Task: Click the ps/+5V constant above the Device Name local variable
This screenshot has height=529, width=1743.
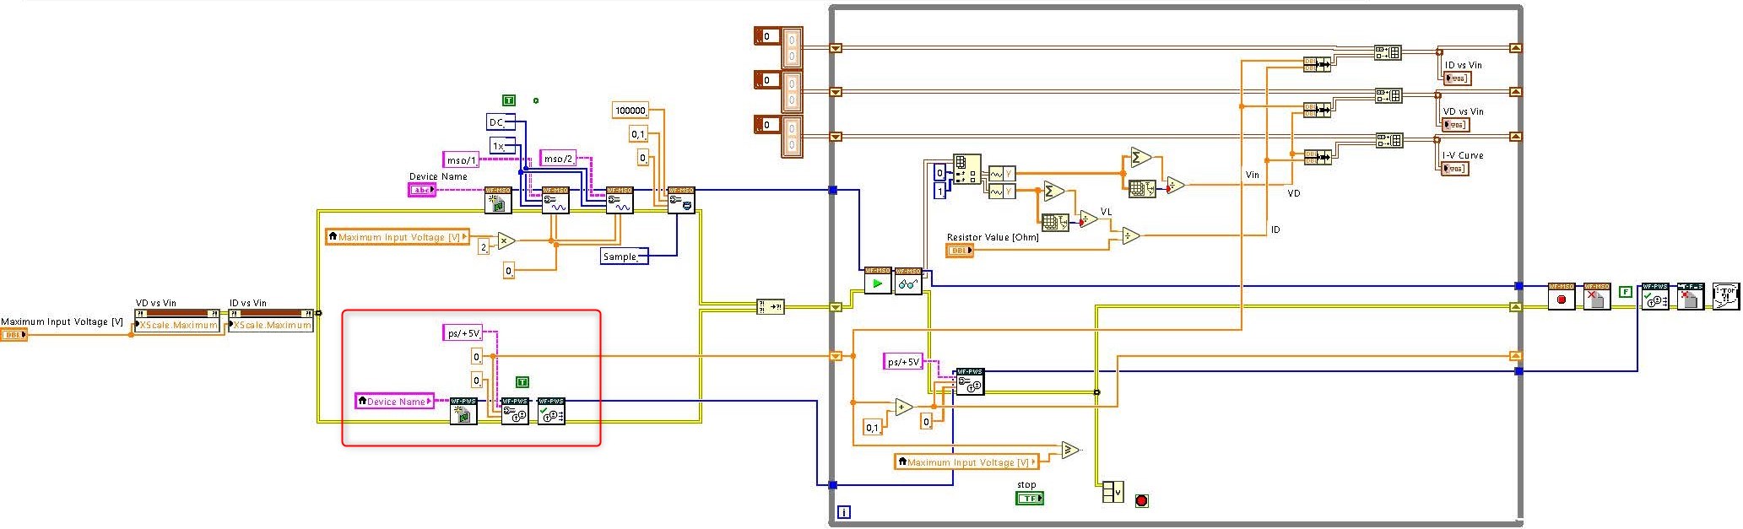Action: click(463, 333)
